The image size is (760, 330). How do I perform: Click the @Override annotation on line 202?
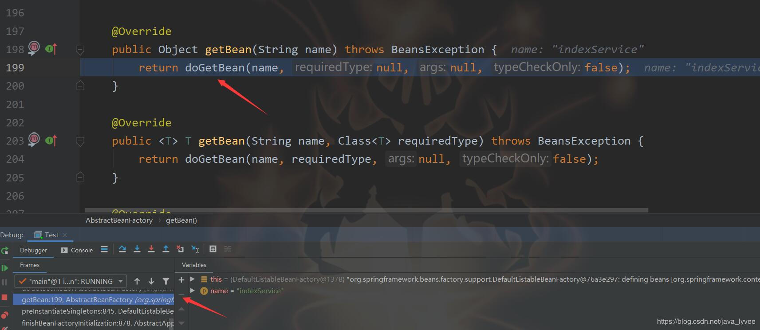pyautogui.click(x=142, y=123)
